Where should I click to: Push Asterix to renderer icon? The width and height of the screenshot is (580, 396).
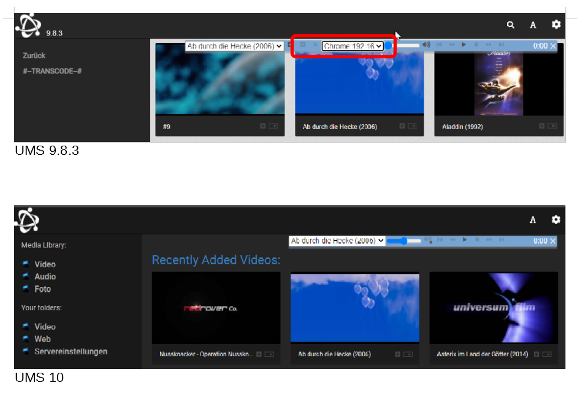[547, 354]
